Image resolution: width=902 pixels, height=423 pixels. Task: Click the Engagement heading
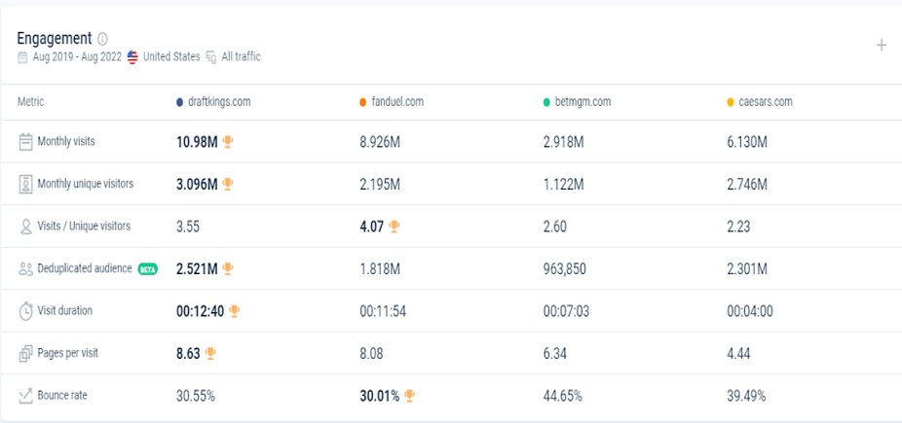pyautogui.click(x=55, y=39)
